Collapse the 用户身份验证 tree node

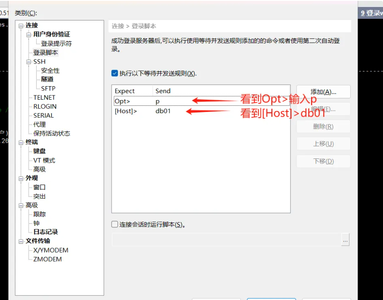[x=29, y=35]
